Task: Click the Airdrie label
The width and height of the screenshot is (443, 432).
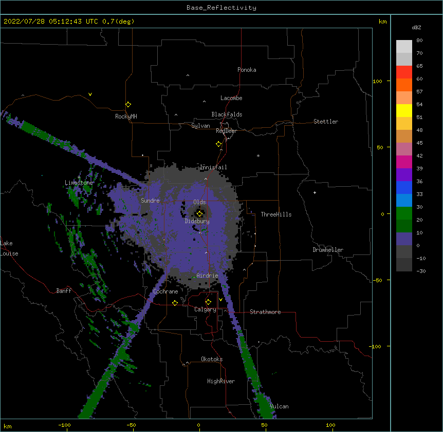Action: tap(207, 276)
